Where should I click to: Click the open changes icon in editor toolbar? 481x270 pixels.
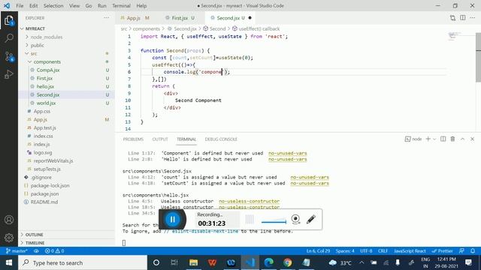tap(452, 18)
